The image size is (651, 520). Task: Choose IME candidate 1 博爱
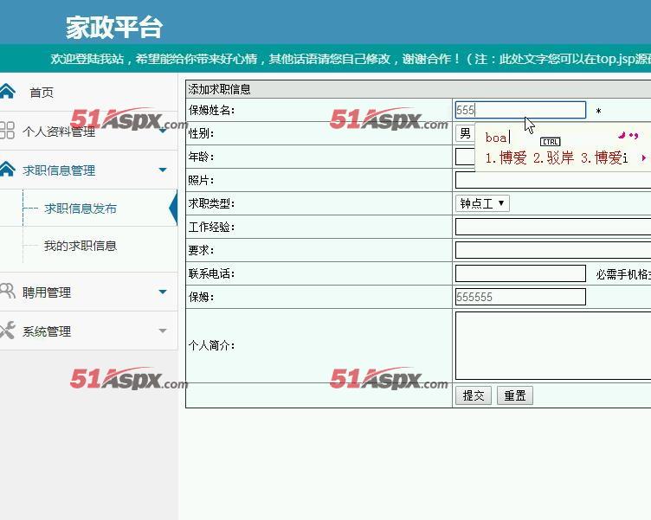click(x=506, y=157)
